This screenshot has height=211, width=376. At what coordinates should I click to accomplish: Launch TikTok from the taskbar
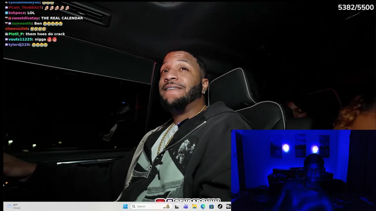click(x=220, y=207)
